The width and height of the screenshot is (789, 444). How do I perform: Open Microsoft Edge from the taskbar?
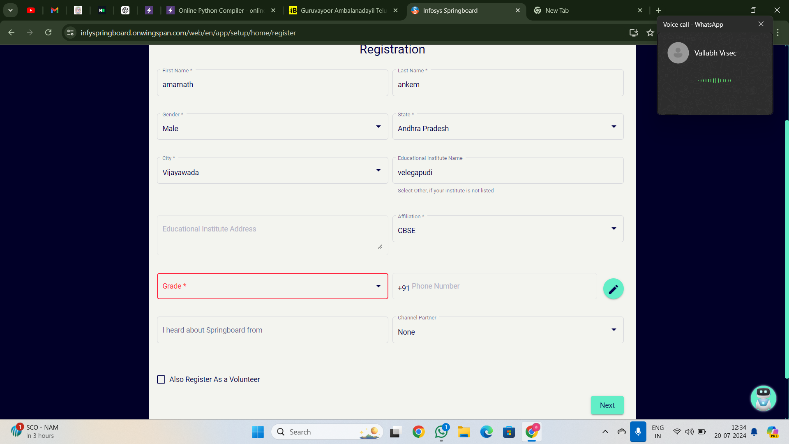pos(487,432)
